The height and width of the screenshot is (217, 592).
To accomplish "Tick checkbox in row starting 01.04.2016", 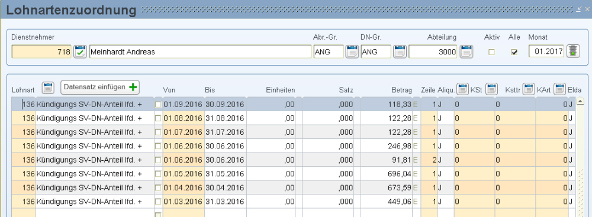I will click(158, 187).
